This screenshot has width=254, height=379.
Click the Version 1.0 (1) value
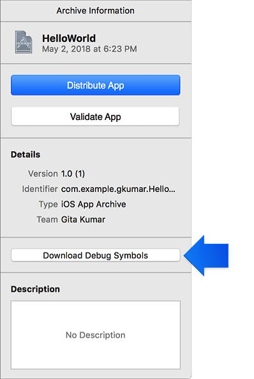pyautogui.click(x=73, y=174)
